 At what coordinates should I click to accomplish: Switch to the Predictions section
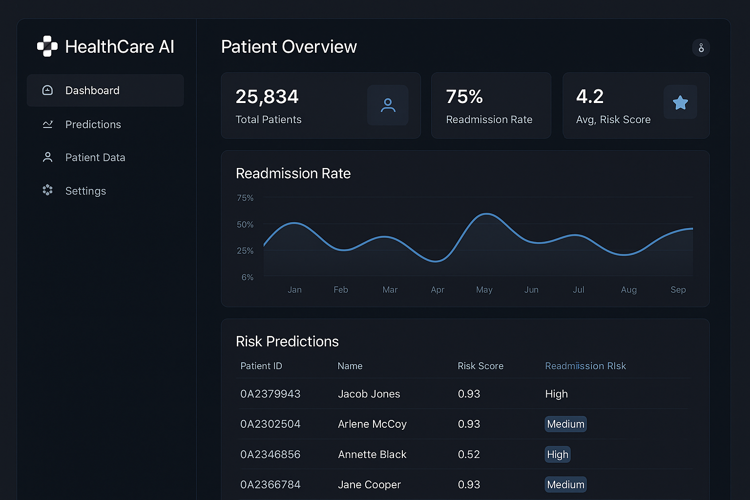[93, 124]
